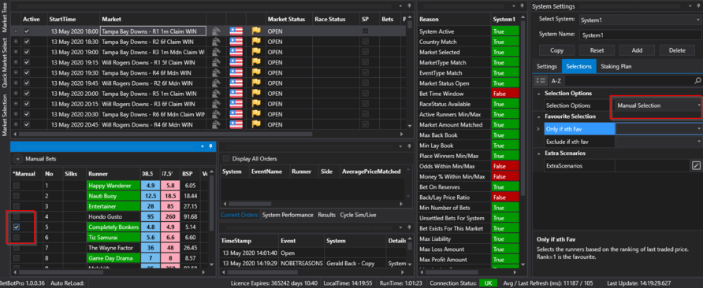Click the red False cell for Bet Time Window
Image resolution: width=703 pixels, height=288 pixels.
505,94
